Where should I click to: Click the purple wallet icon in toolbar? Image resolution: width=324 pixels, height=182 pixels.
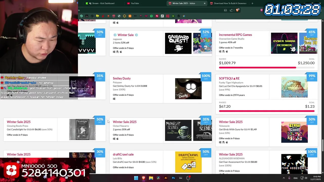tap(261, 10)
